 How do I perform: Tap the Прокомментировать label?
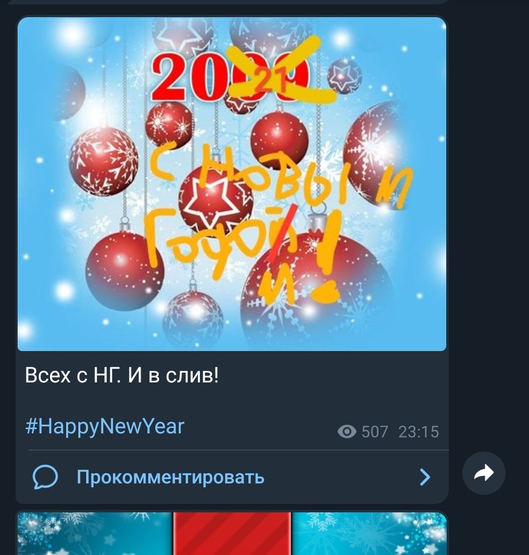170,477
